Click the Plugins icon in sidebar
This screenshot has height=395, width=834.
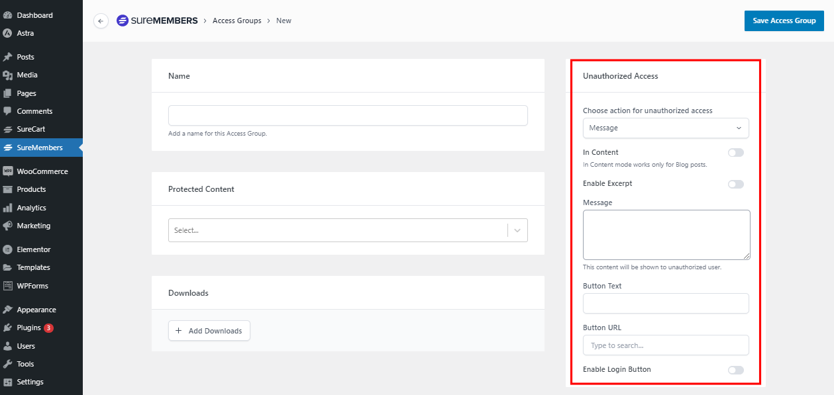[8, 328]
